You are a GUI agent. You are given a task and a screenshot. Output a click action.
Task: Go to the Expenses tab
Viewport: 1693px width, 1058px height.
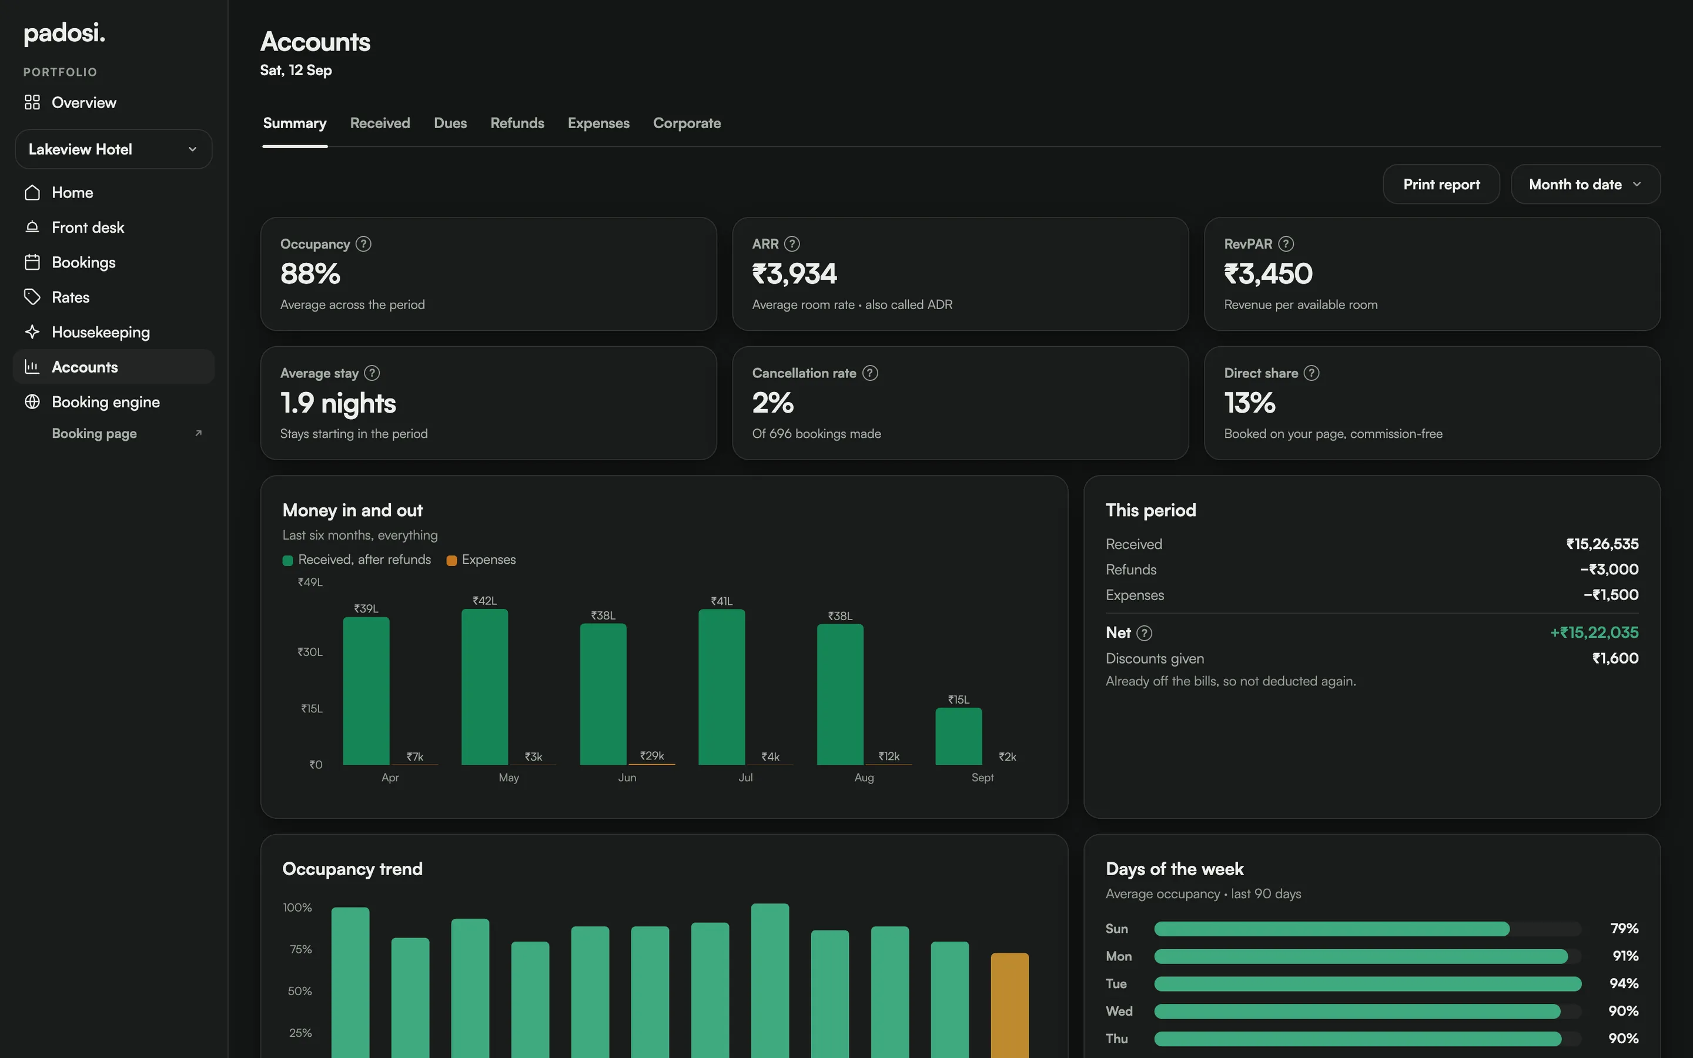coord(599,123)
